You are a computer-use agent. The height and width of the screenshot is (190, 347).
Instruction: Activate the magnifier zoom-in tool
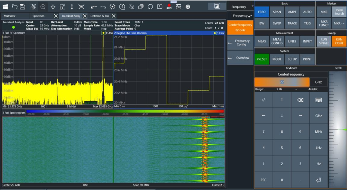43,7
